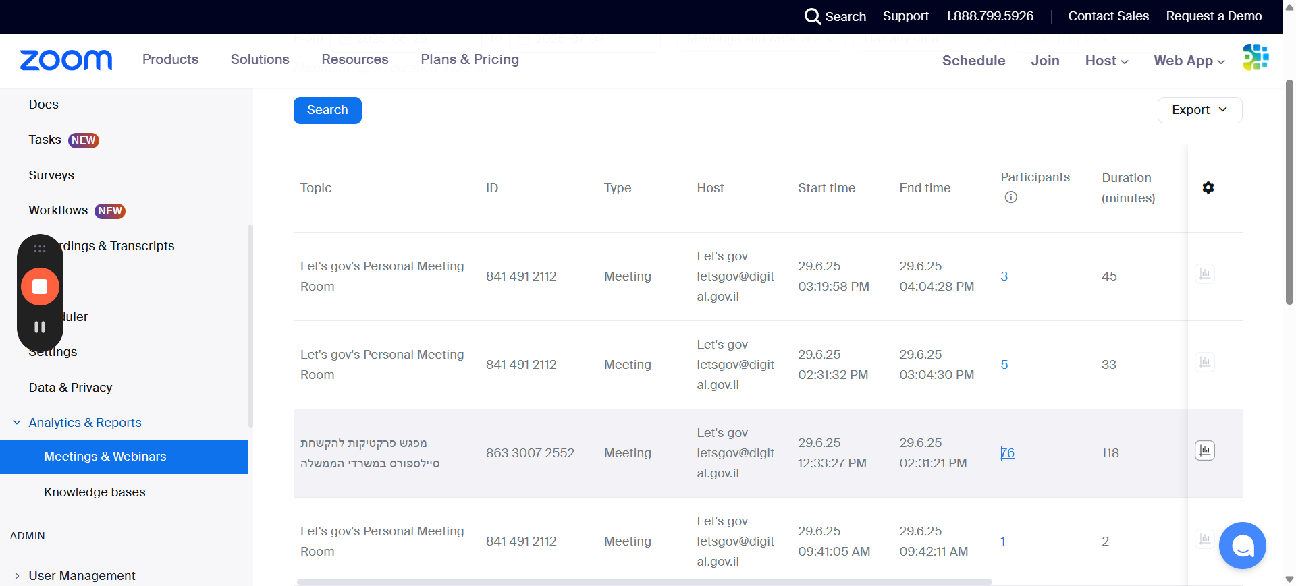The image size is (1296, 586).
Task: Click the Start time column header
Action: coord(826,188)
